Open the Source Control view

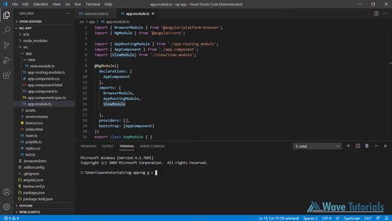[x=7, y=45]
